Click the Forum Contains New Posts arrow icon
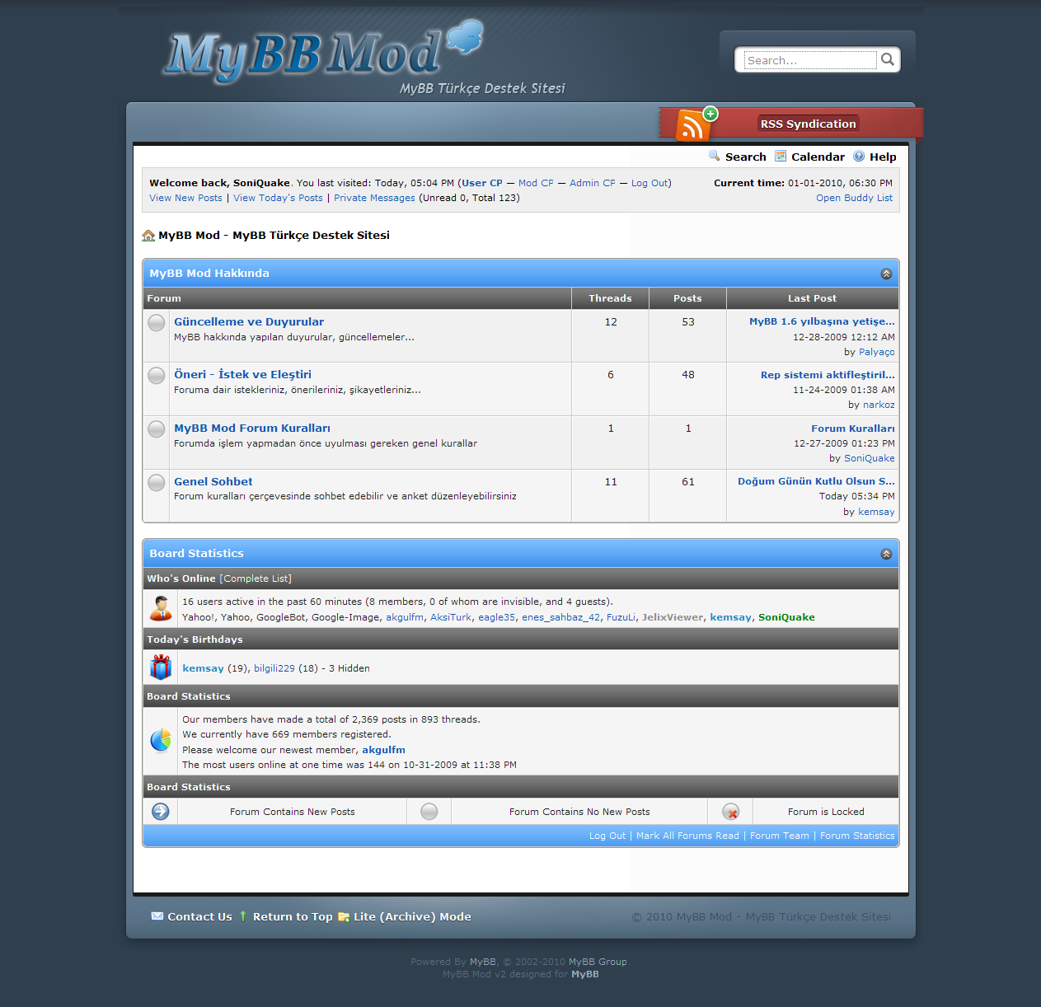The image size is (1041, 1007). click(161, 812)
